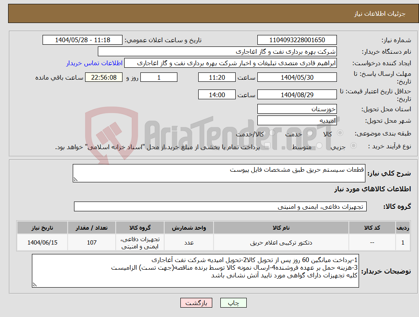This screenshot has height=317, width=419.
Task: Choose the متوسط purchase process option
Action: pos(320,145)
